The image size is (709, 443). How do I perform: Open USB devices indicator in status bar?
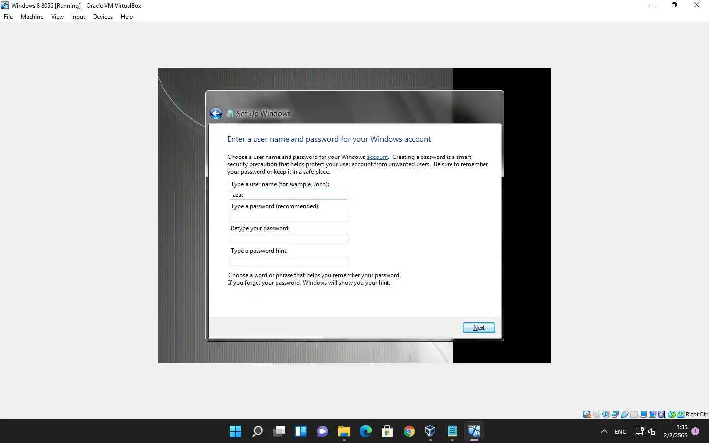(625, 414)
